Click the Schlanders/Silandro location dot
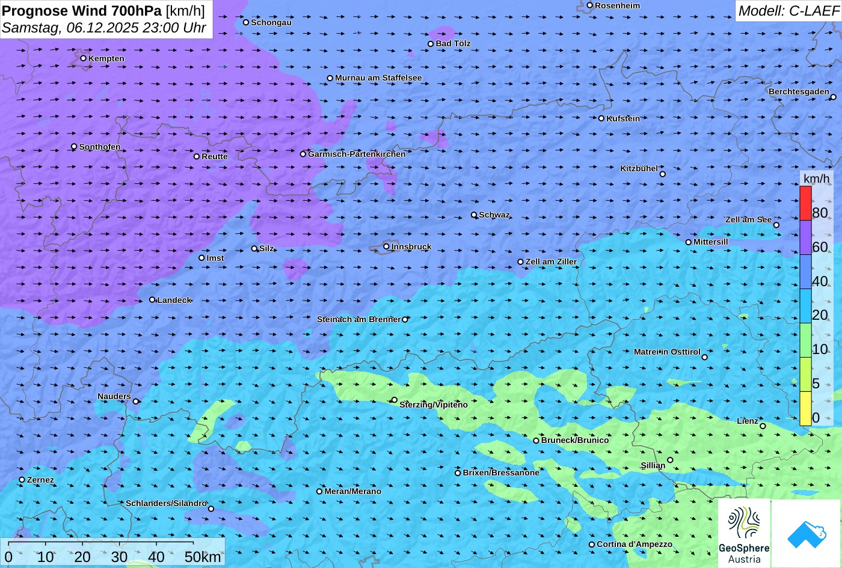Viewport: 842px width, 568px height. [211, 509]
